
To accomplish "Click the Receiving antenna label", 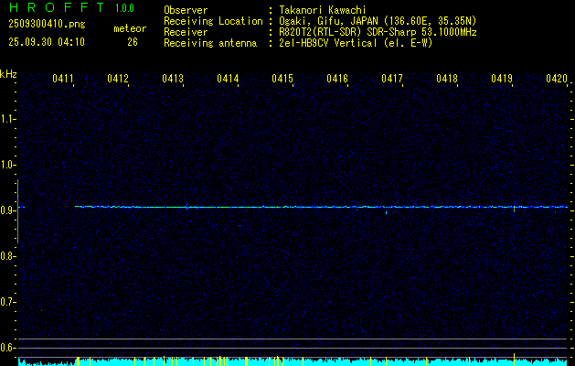I will [x=210, y=43].
